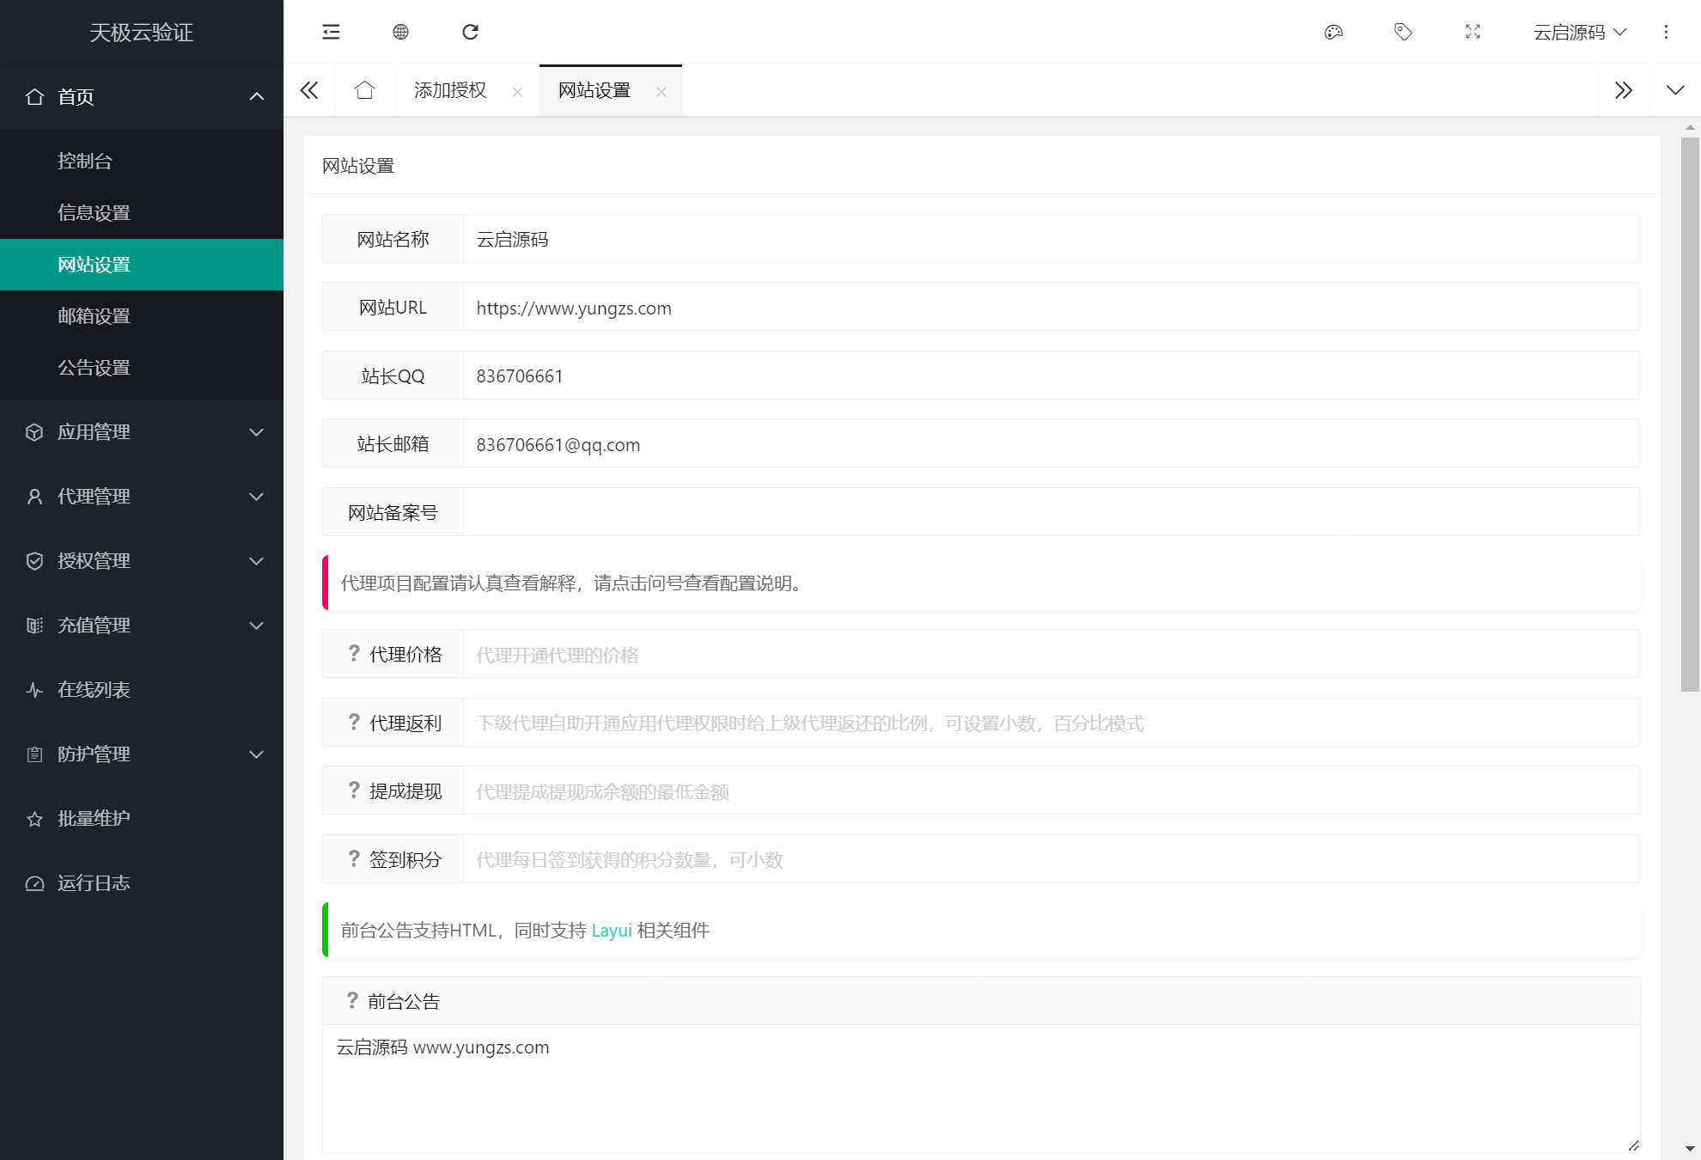Expand the 代理管理 sidebar section

(x=94, y=496)
